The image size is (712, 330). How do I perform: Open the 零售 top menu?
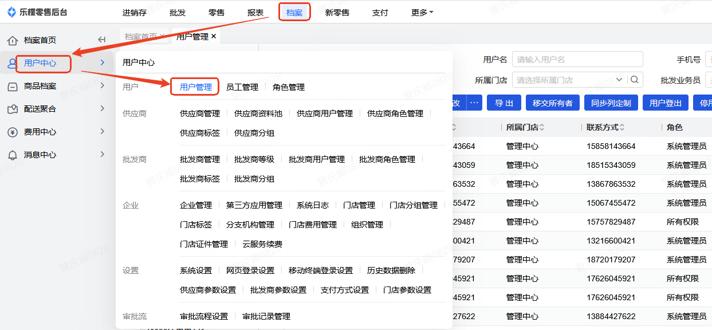tap(217, 12)
